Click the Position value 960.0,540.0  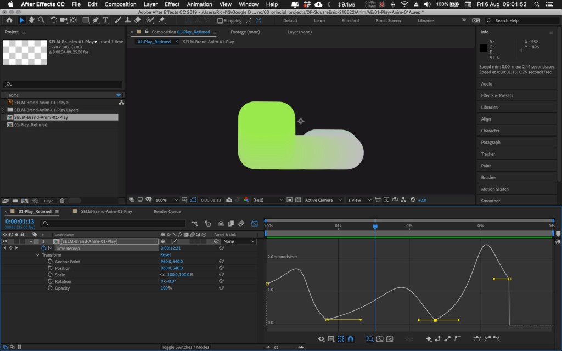coord(171,268)
